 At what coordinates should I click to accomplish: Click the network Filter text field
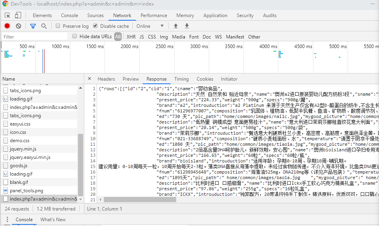(x=35, y=37)
